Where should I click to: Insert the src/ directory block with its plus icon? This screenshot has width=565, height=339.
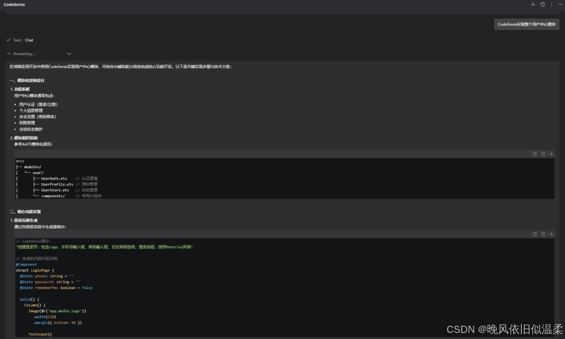[x=551, y=154]
